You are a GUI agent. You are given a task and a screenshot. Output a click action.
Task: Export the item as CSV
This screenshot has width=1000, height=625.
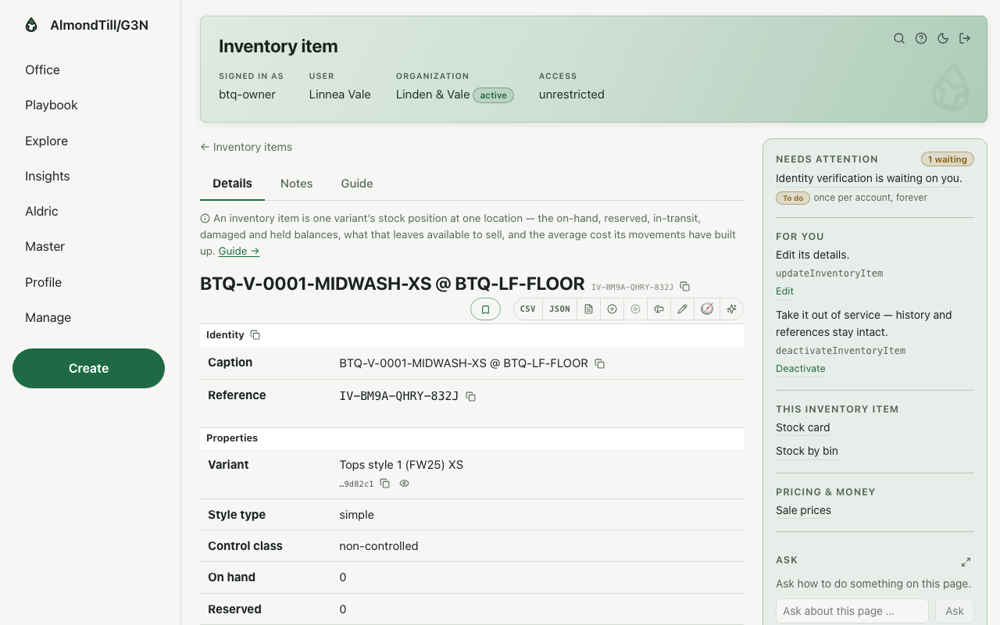(528, 309)
